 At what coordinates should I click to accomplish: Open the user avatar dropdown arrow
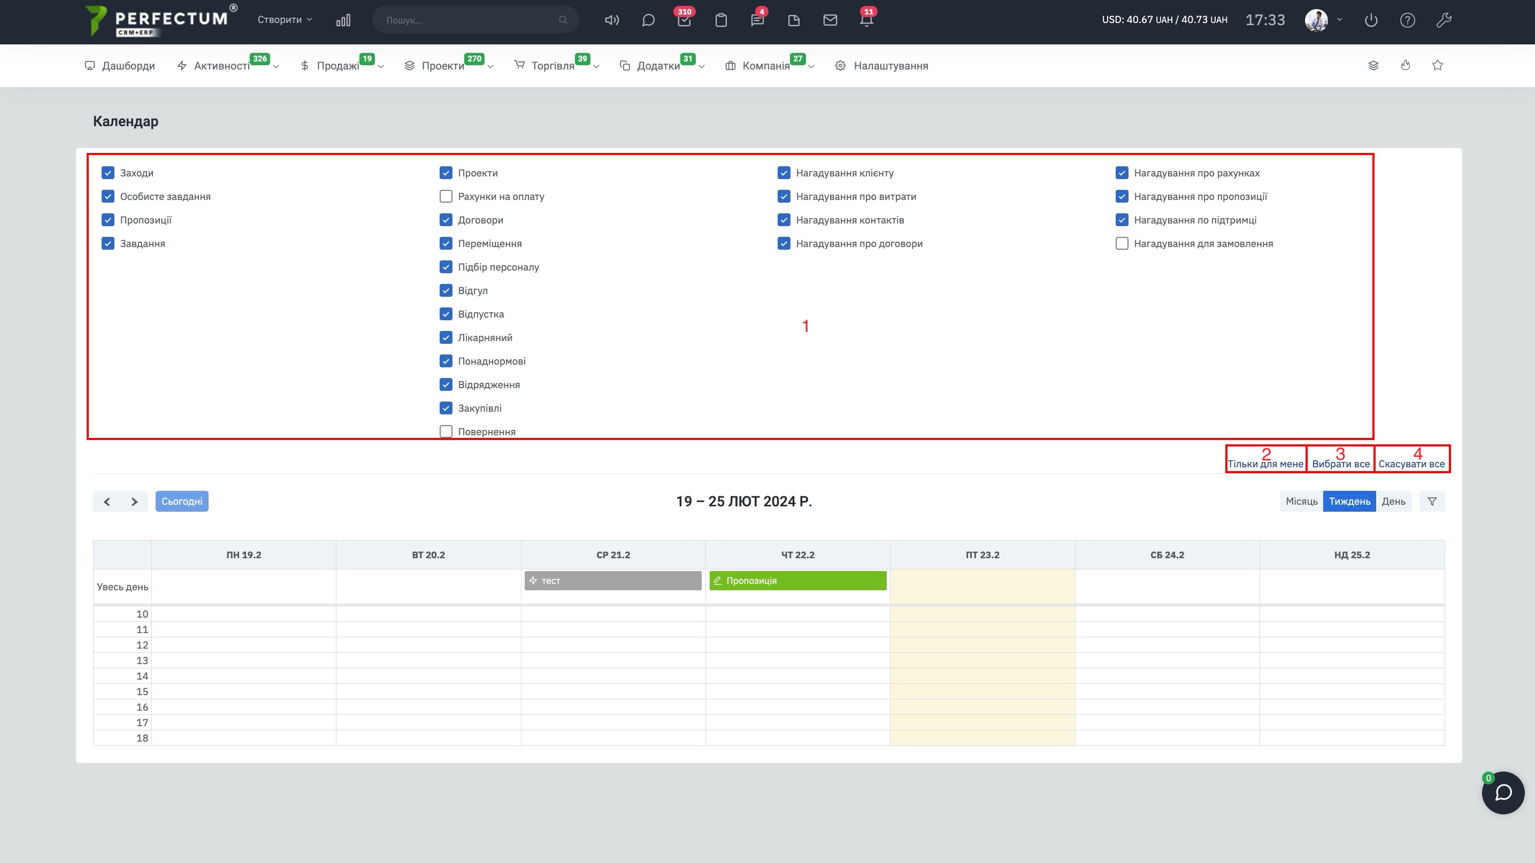1340,20
